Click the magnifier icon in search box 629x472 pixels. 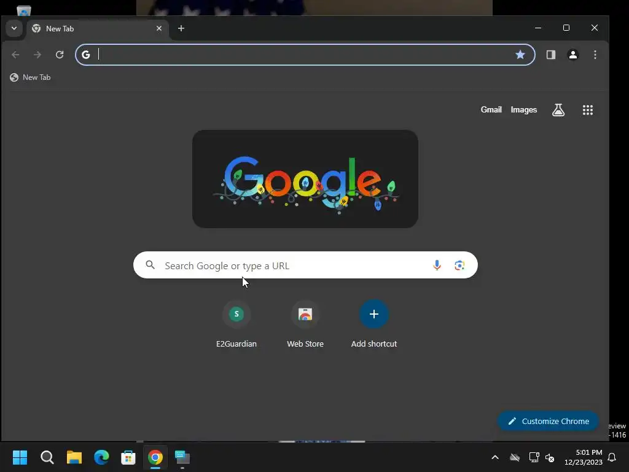[x=150, y=265]
